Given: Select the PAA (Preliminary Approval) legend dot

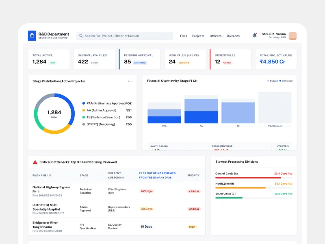Looking at the screenshot, I should pyautogui.click(x=84, y=103).
